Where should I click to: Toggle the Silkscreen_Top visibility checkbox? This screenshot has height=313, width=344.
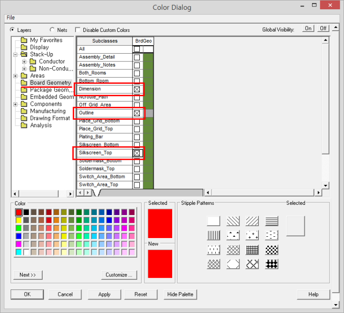(x=137, y=153)
